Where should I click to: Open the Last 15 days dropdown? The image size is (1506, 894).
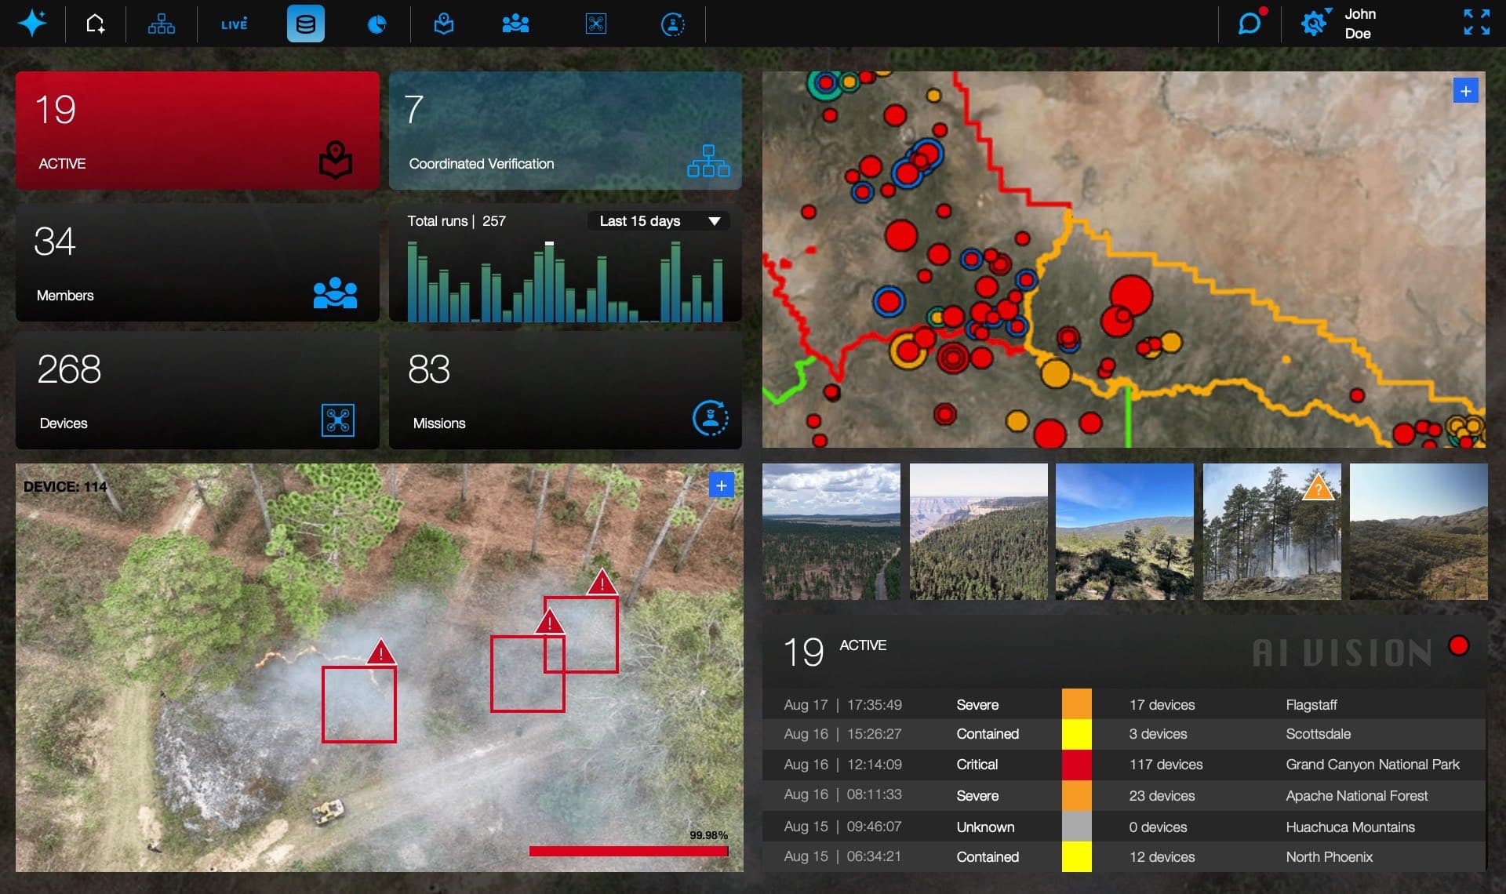tap(657, 221)
